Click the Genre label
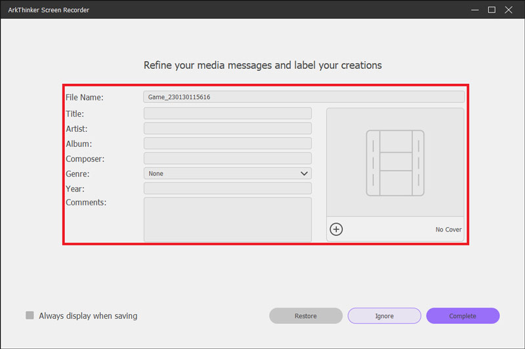This screenshot has height=349, width=525. click(x=77, y=174)
